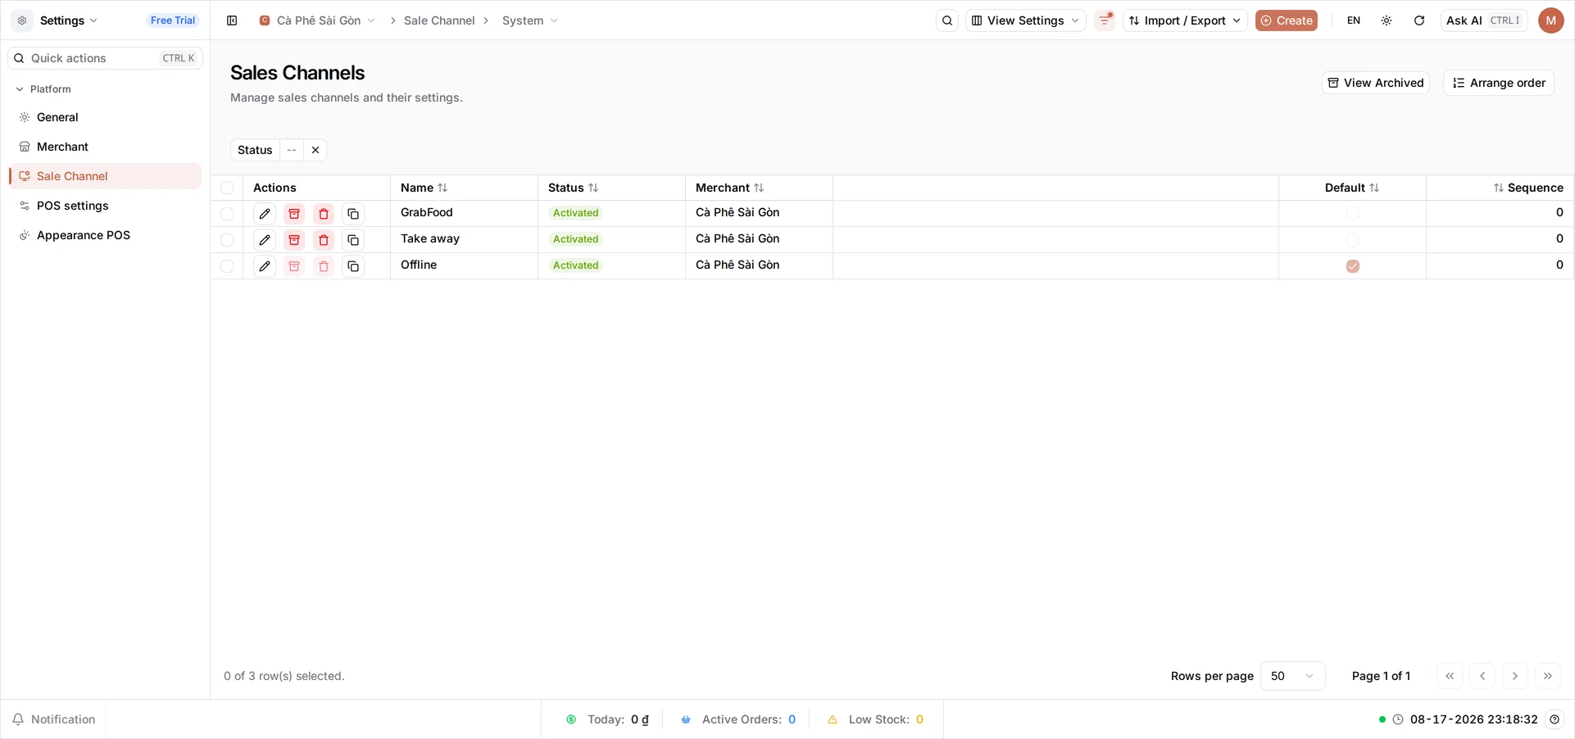
Task: Open the Settings module dropdown
Action: coord(69,20)
